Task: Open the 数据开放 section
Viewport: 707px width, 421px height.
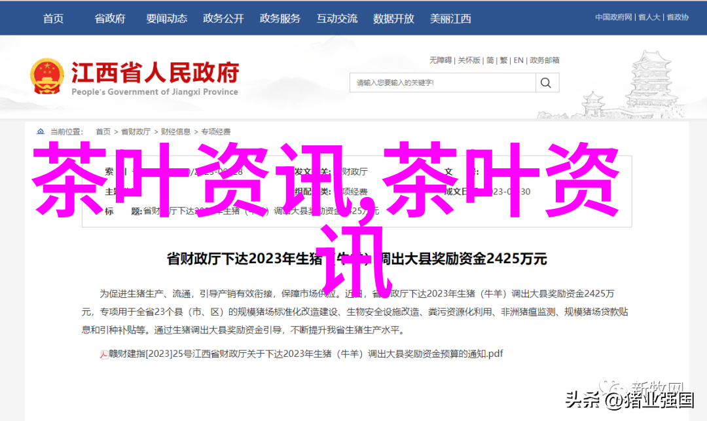Action: pos(393,18)
